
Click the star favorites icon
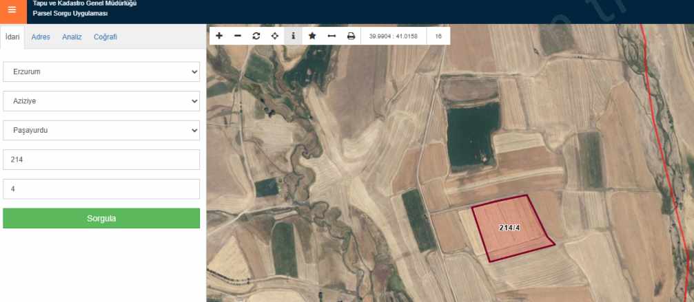[312, 36]
